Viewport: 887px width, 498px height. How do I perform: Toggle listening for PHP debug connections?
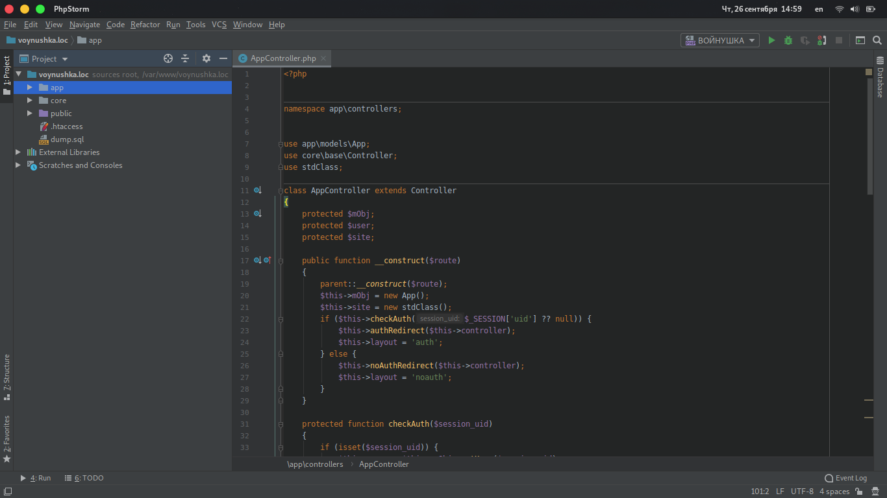(x=822, y=40)
